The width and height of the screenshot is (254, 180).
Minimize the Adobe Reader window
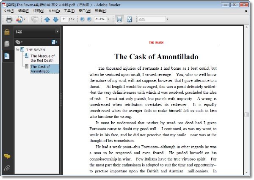[225, 5]
